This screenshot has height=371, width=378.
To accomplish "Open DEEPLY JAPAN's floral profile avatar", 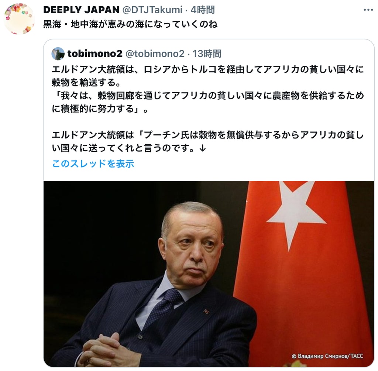I will (x=19, y=19).
